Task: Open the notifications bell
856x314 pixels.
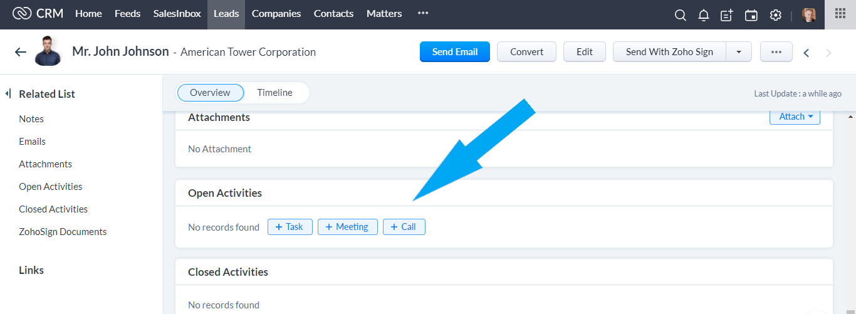Action: 704,15
